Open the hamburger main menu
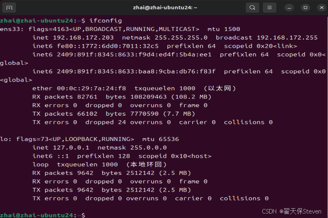The width and height of the screenshot is (328, 218). click(x=270, y=8)
